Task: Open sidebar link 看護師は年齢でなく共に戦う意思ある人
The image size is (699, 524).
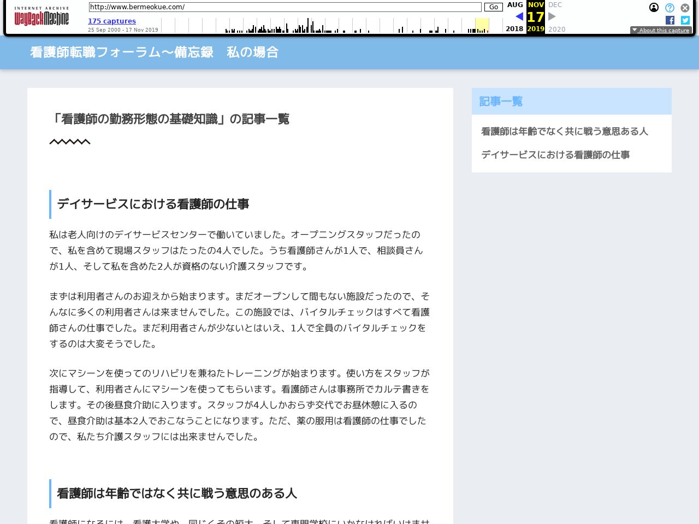Action: (x=564, y=132)
